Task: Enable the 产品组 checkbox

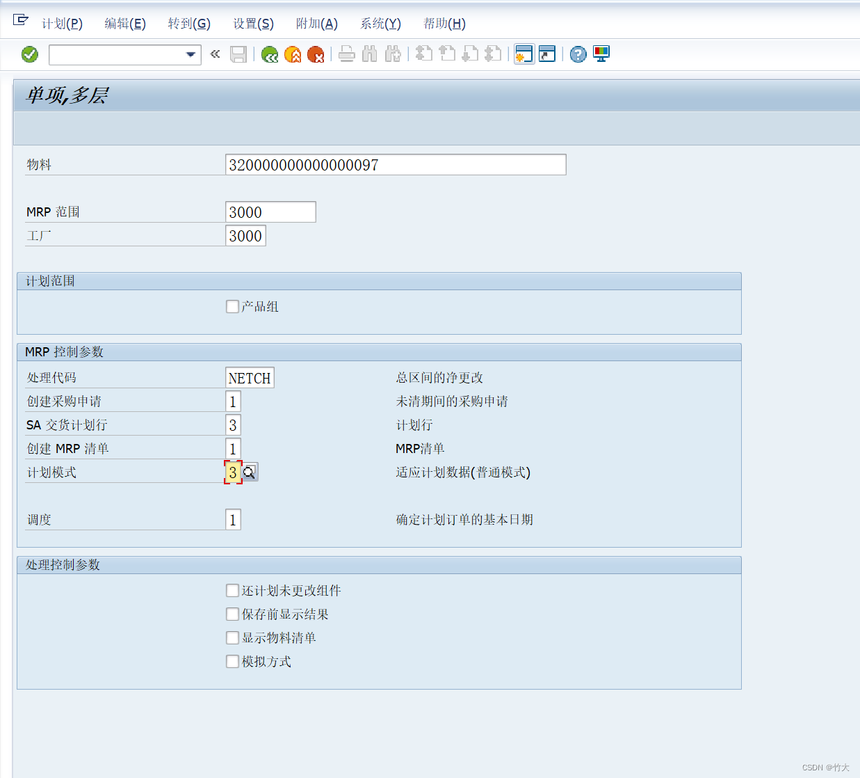Action: click(232, 306)
